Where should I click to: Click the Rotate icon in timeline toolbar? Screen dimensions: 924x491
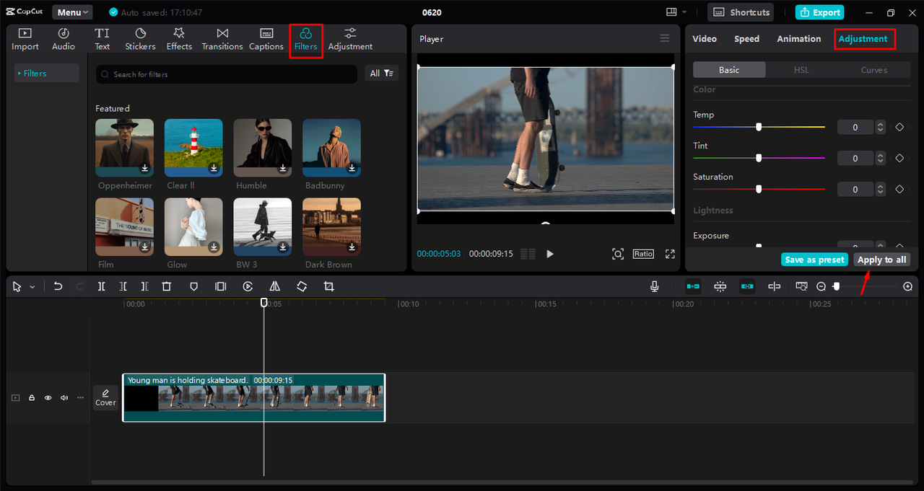302,286
